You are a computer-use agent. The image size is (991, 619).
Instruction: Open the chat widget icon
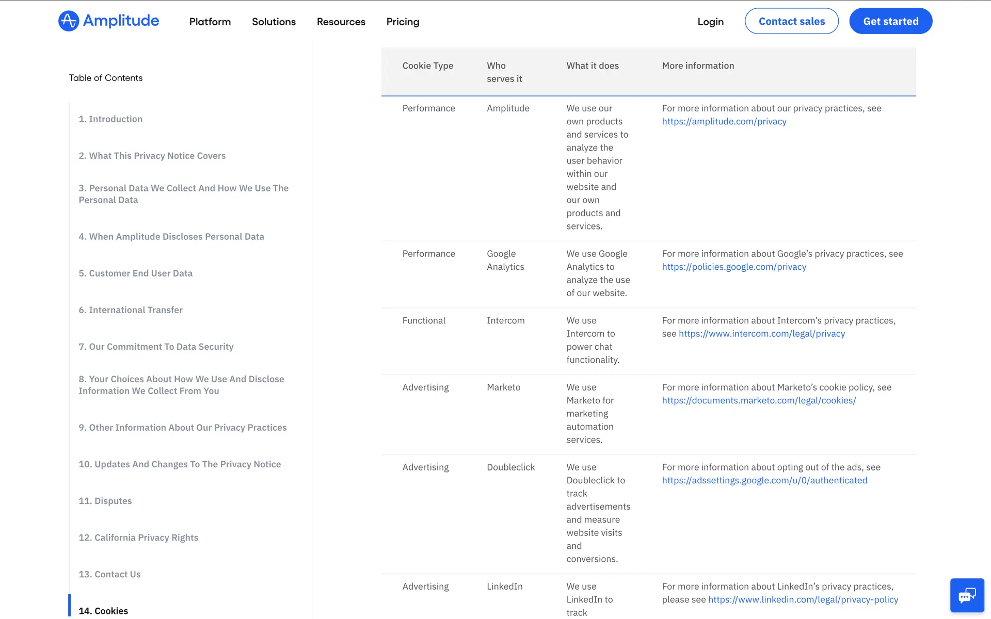tap(967, 595)
